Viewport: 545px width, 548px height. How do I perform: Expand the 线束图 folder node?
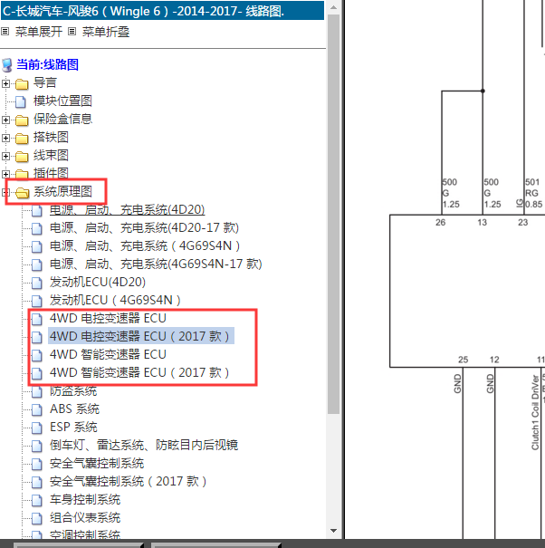click(5, 156)
